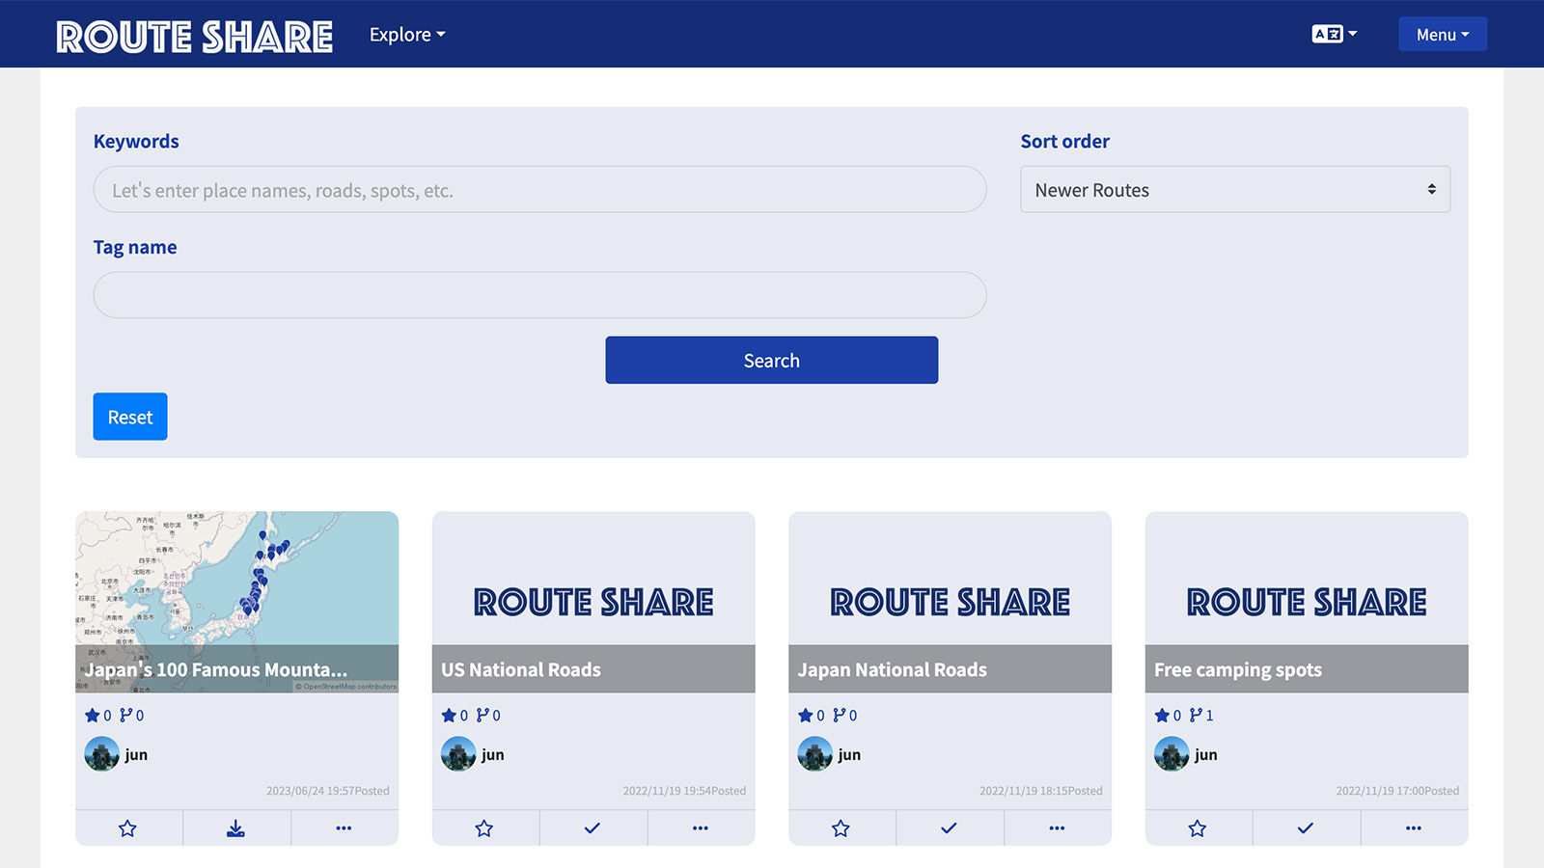Click the Search button
The image size is (1544, 868).
(x=772, y=361)
